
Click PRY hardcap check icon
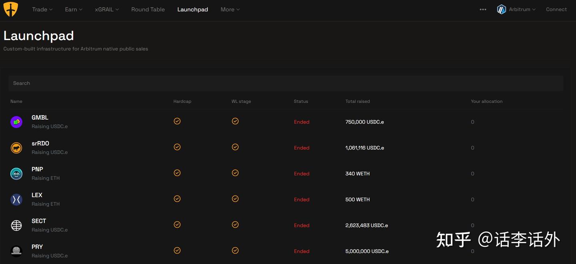point(177,250)
